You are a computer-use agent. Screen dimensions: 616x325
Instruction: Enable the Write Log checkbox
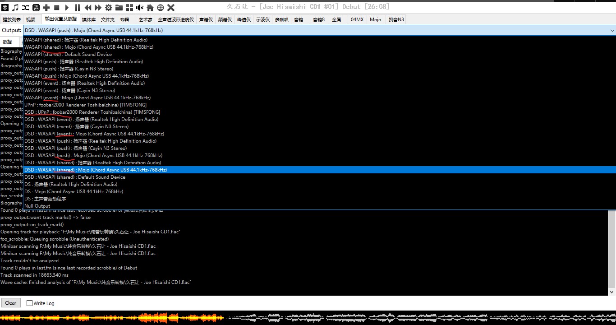(30, 303)
